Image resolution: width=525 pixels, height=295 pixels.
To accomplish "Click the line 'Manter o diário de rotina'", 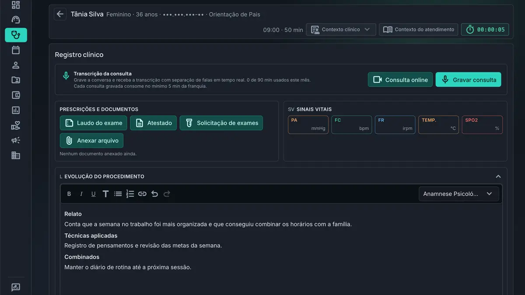I will click(x=128, y=267).
